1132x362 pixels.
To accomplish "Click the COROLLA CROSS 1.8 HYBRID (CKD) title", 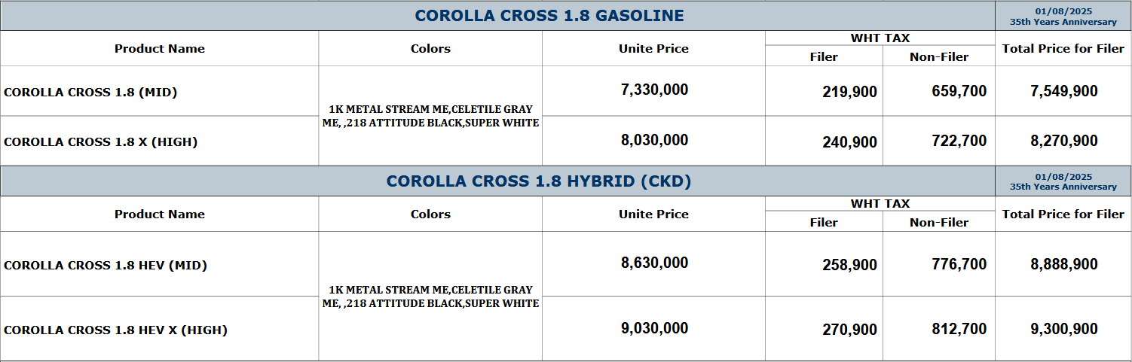I will point(539,181).
